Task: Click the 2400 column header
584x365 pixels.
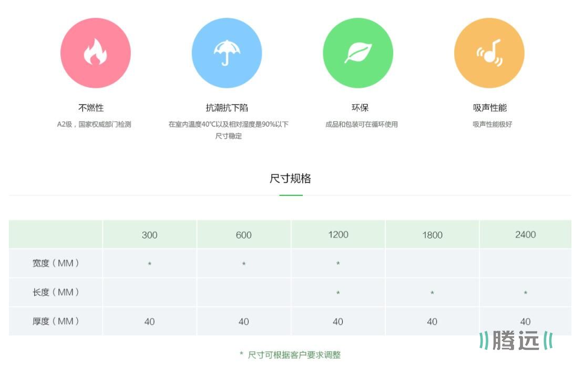Action: click(525, 234)
